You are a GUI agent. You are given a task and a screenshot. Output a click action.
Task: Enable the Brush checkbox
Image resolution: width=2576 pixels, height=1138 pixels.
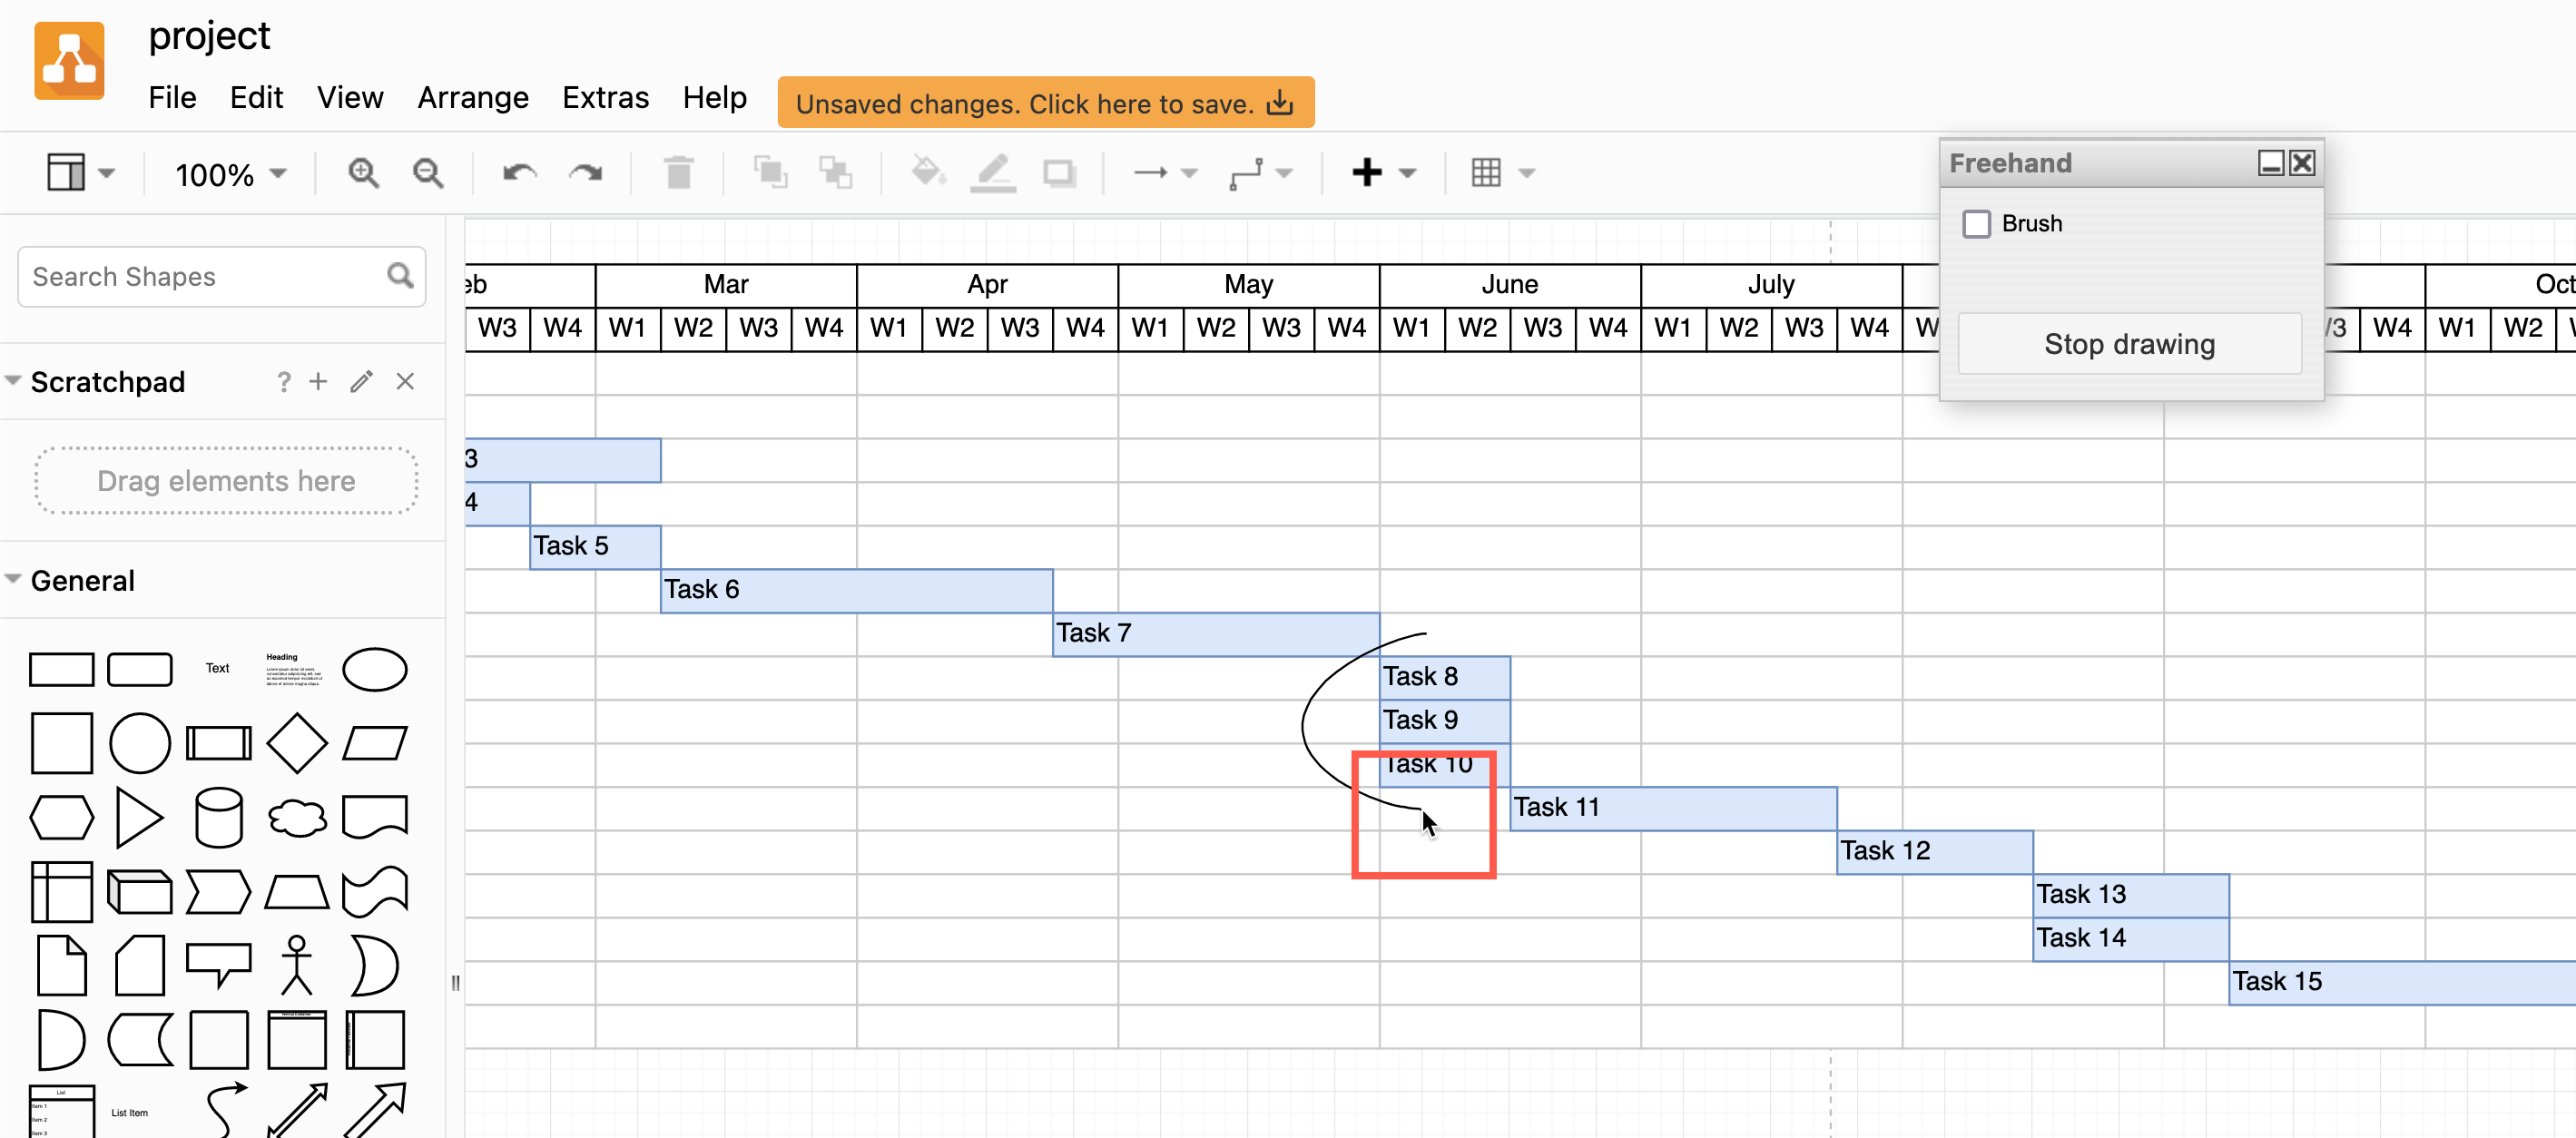pyautogui.click(x=1976, y=224)
